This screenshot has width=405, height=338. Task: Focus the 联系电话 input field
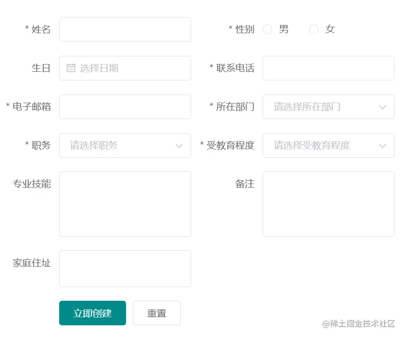pyautogui.click(x=328, y=68)
